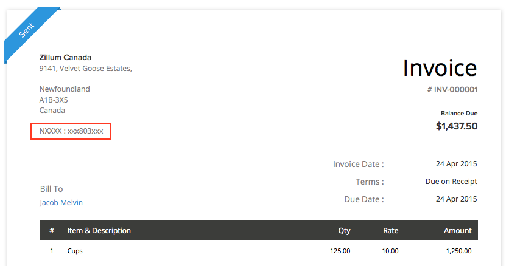The width and height of the screenshot is (509, 266).
Task: Click the Zillum Canada company name
Action: [65, 58]
